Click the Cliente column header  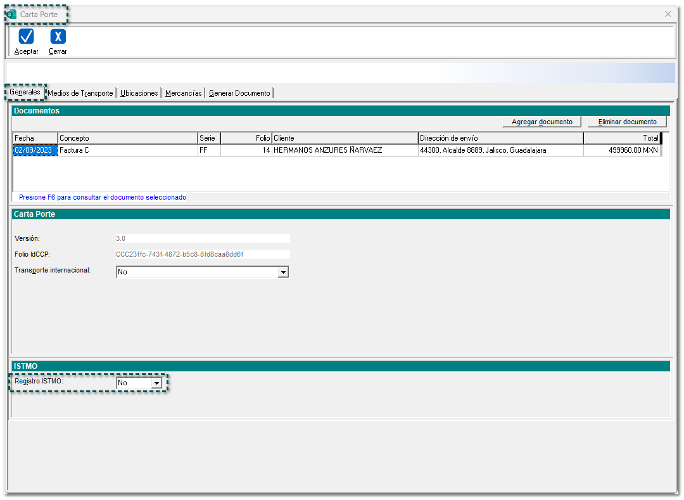tap(345, 138)
